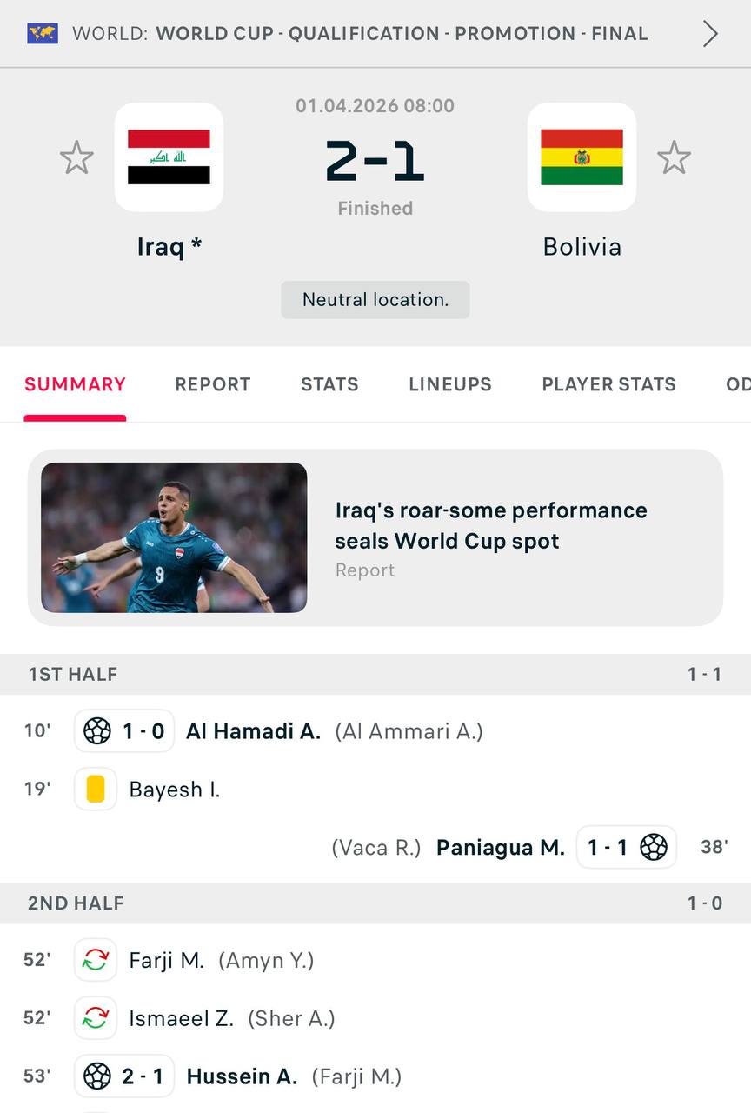This screenshot has width=751, height=1113.
Task: Tap the Bolivia flag logo
Action: click(x=582, y=157)
